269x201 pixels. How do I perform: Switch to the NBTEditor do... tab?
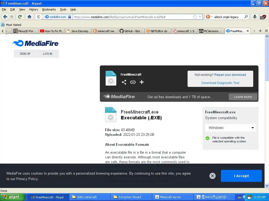158,31
